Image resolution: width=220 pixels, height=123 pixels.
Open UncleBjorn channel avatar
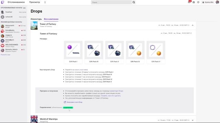(2, 41)
